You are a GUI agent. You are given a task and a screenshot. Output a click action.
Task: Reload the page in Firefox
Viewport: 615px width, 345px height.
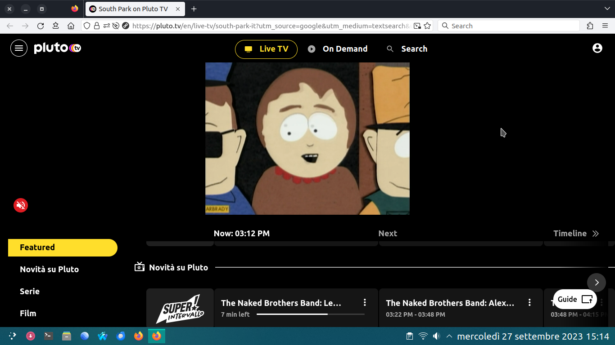click(41, 26)
